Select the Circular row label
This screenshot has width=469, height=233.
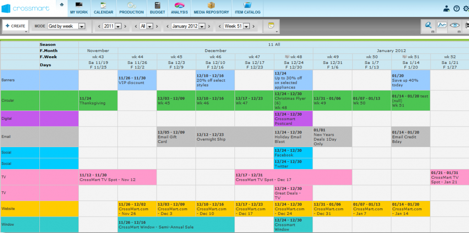(x=20, y=101)
